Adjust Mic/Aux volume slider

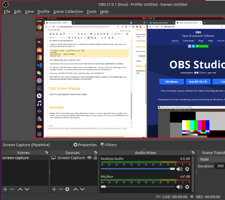[138, 187]
